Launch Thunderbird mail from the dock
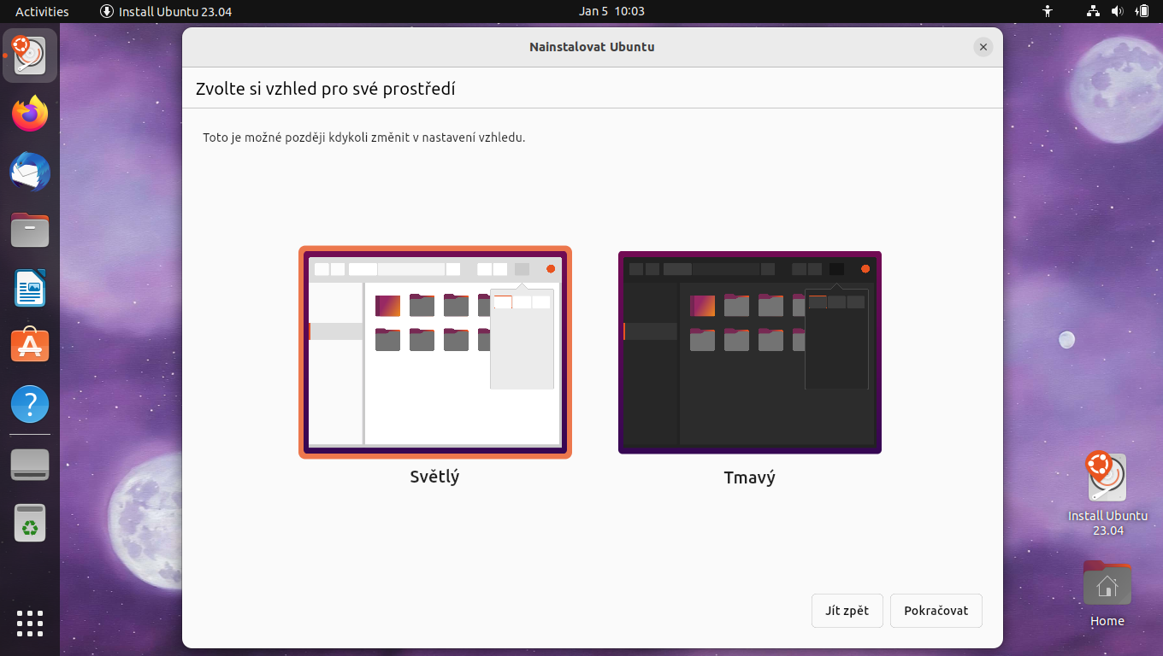Screen dimensions: 1163x656 (30, 172)
